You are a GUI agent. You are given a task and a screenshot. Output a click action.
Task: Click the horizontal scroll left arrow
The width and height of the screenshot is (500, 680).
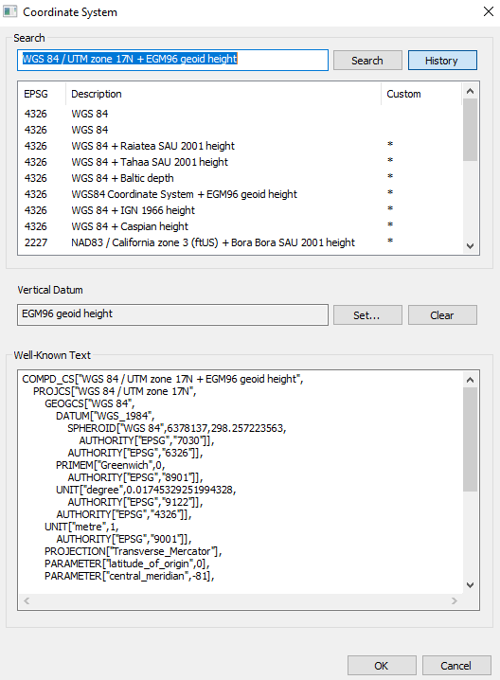click(27, 600)
